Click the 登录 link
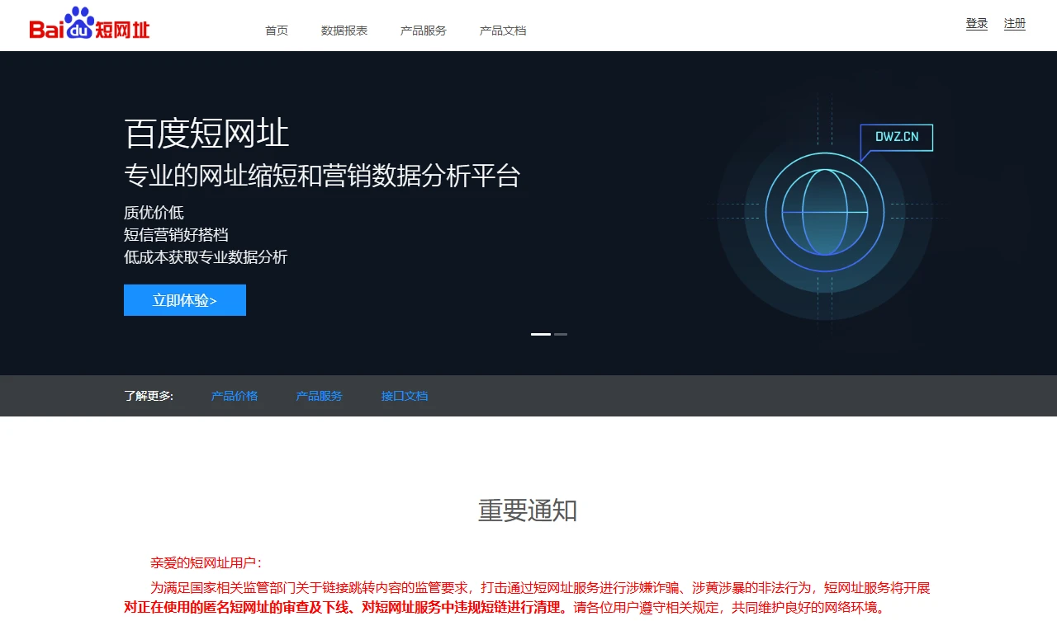Image resolution: width=1057 pixels, height=621 pixels. (x=977, y=24)
